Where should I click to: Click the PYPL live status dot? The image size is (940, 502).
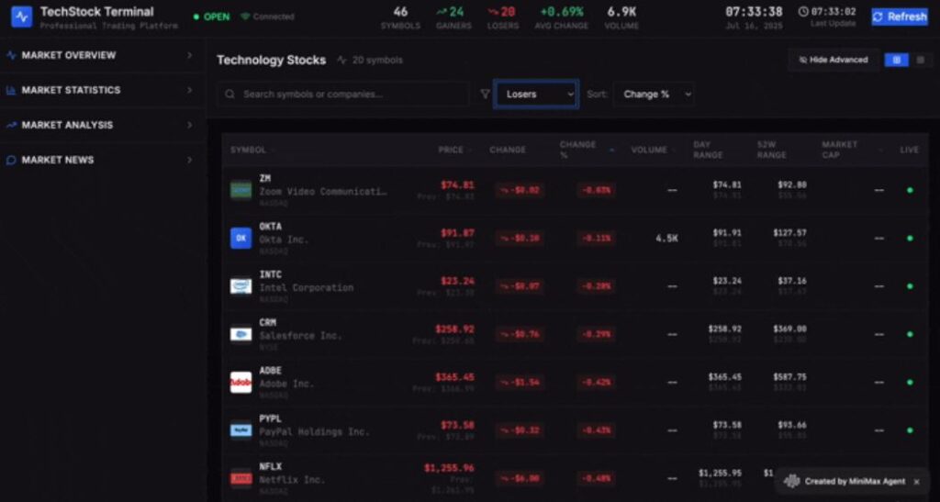(x=910, y=430)
